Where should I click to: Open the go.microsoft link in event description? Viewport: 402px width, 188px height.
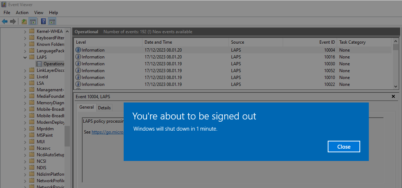[x=108, y=132]
